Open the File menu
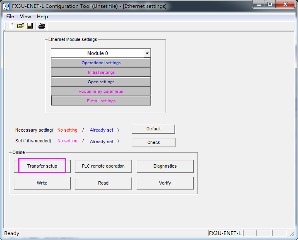 coord(10,17)
